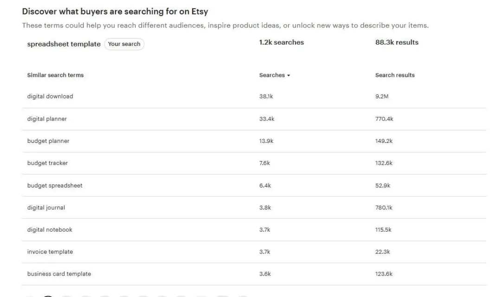
Task: Select 'invoice template' search term
Action: point(50,252)
